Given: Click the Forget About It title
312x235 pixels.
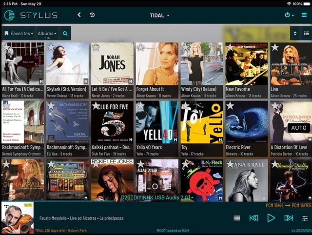Looking at the screenshot, I should tap(150, 89).
